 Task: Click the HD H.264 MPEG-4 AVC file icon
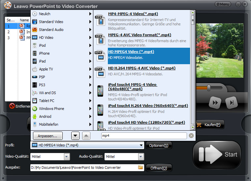[100, 72]
